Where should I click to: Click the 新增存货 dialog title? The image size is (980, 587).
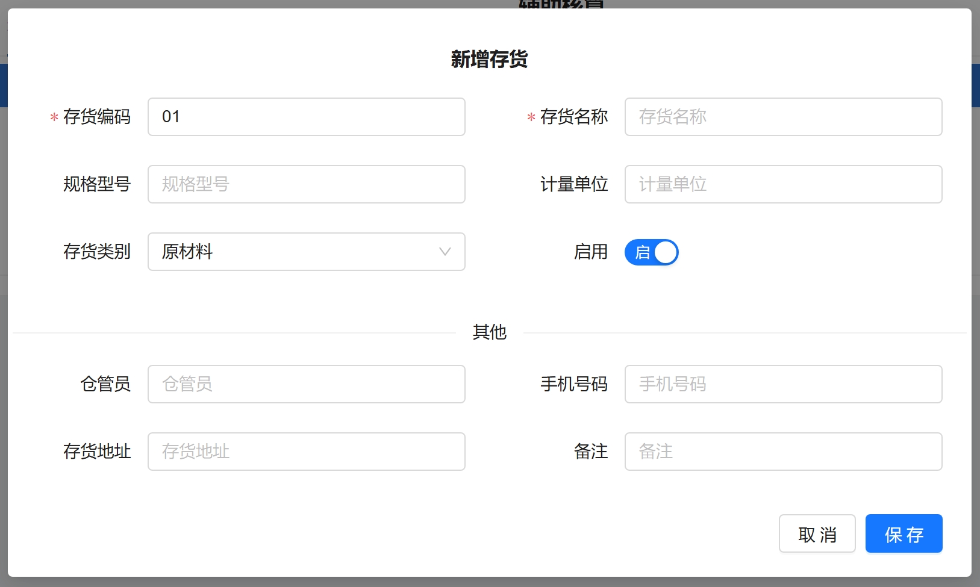pyautogui.click(x=489, y=59)
